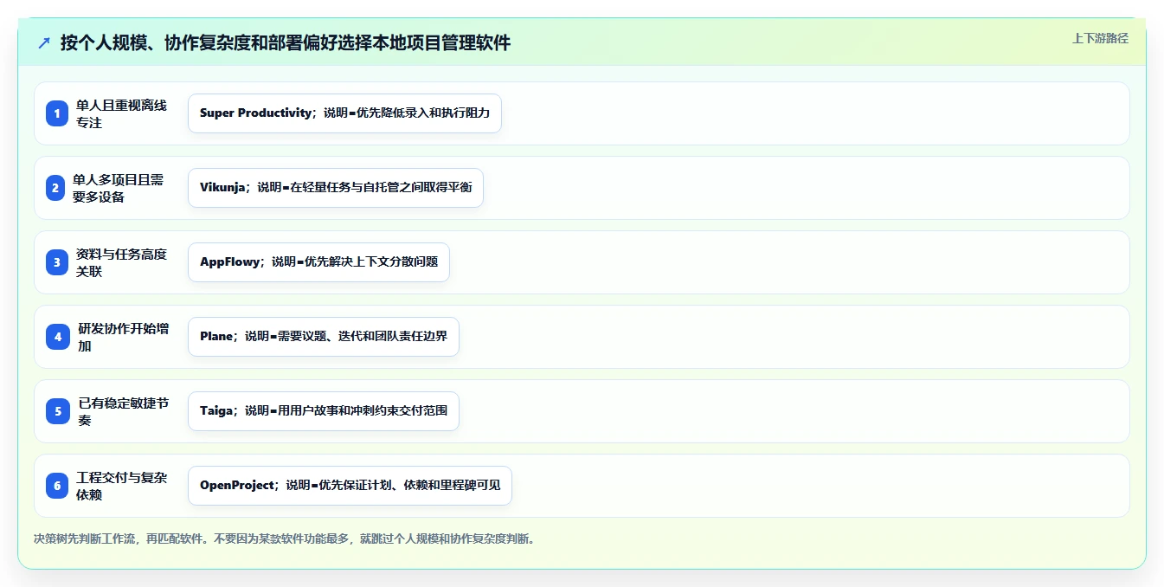Open the OpenProject recommendation chip
This screenshot has width=1164, height=587.
[x=350, y=486]
